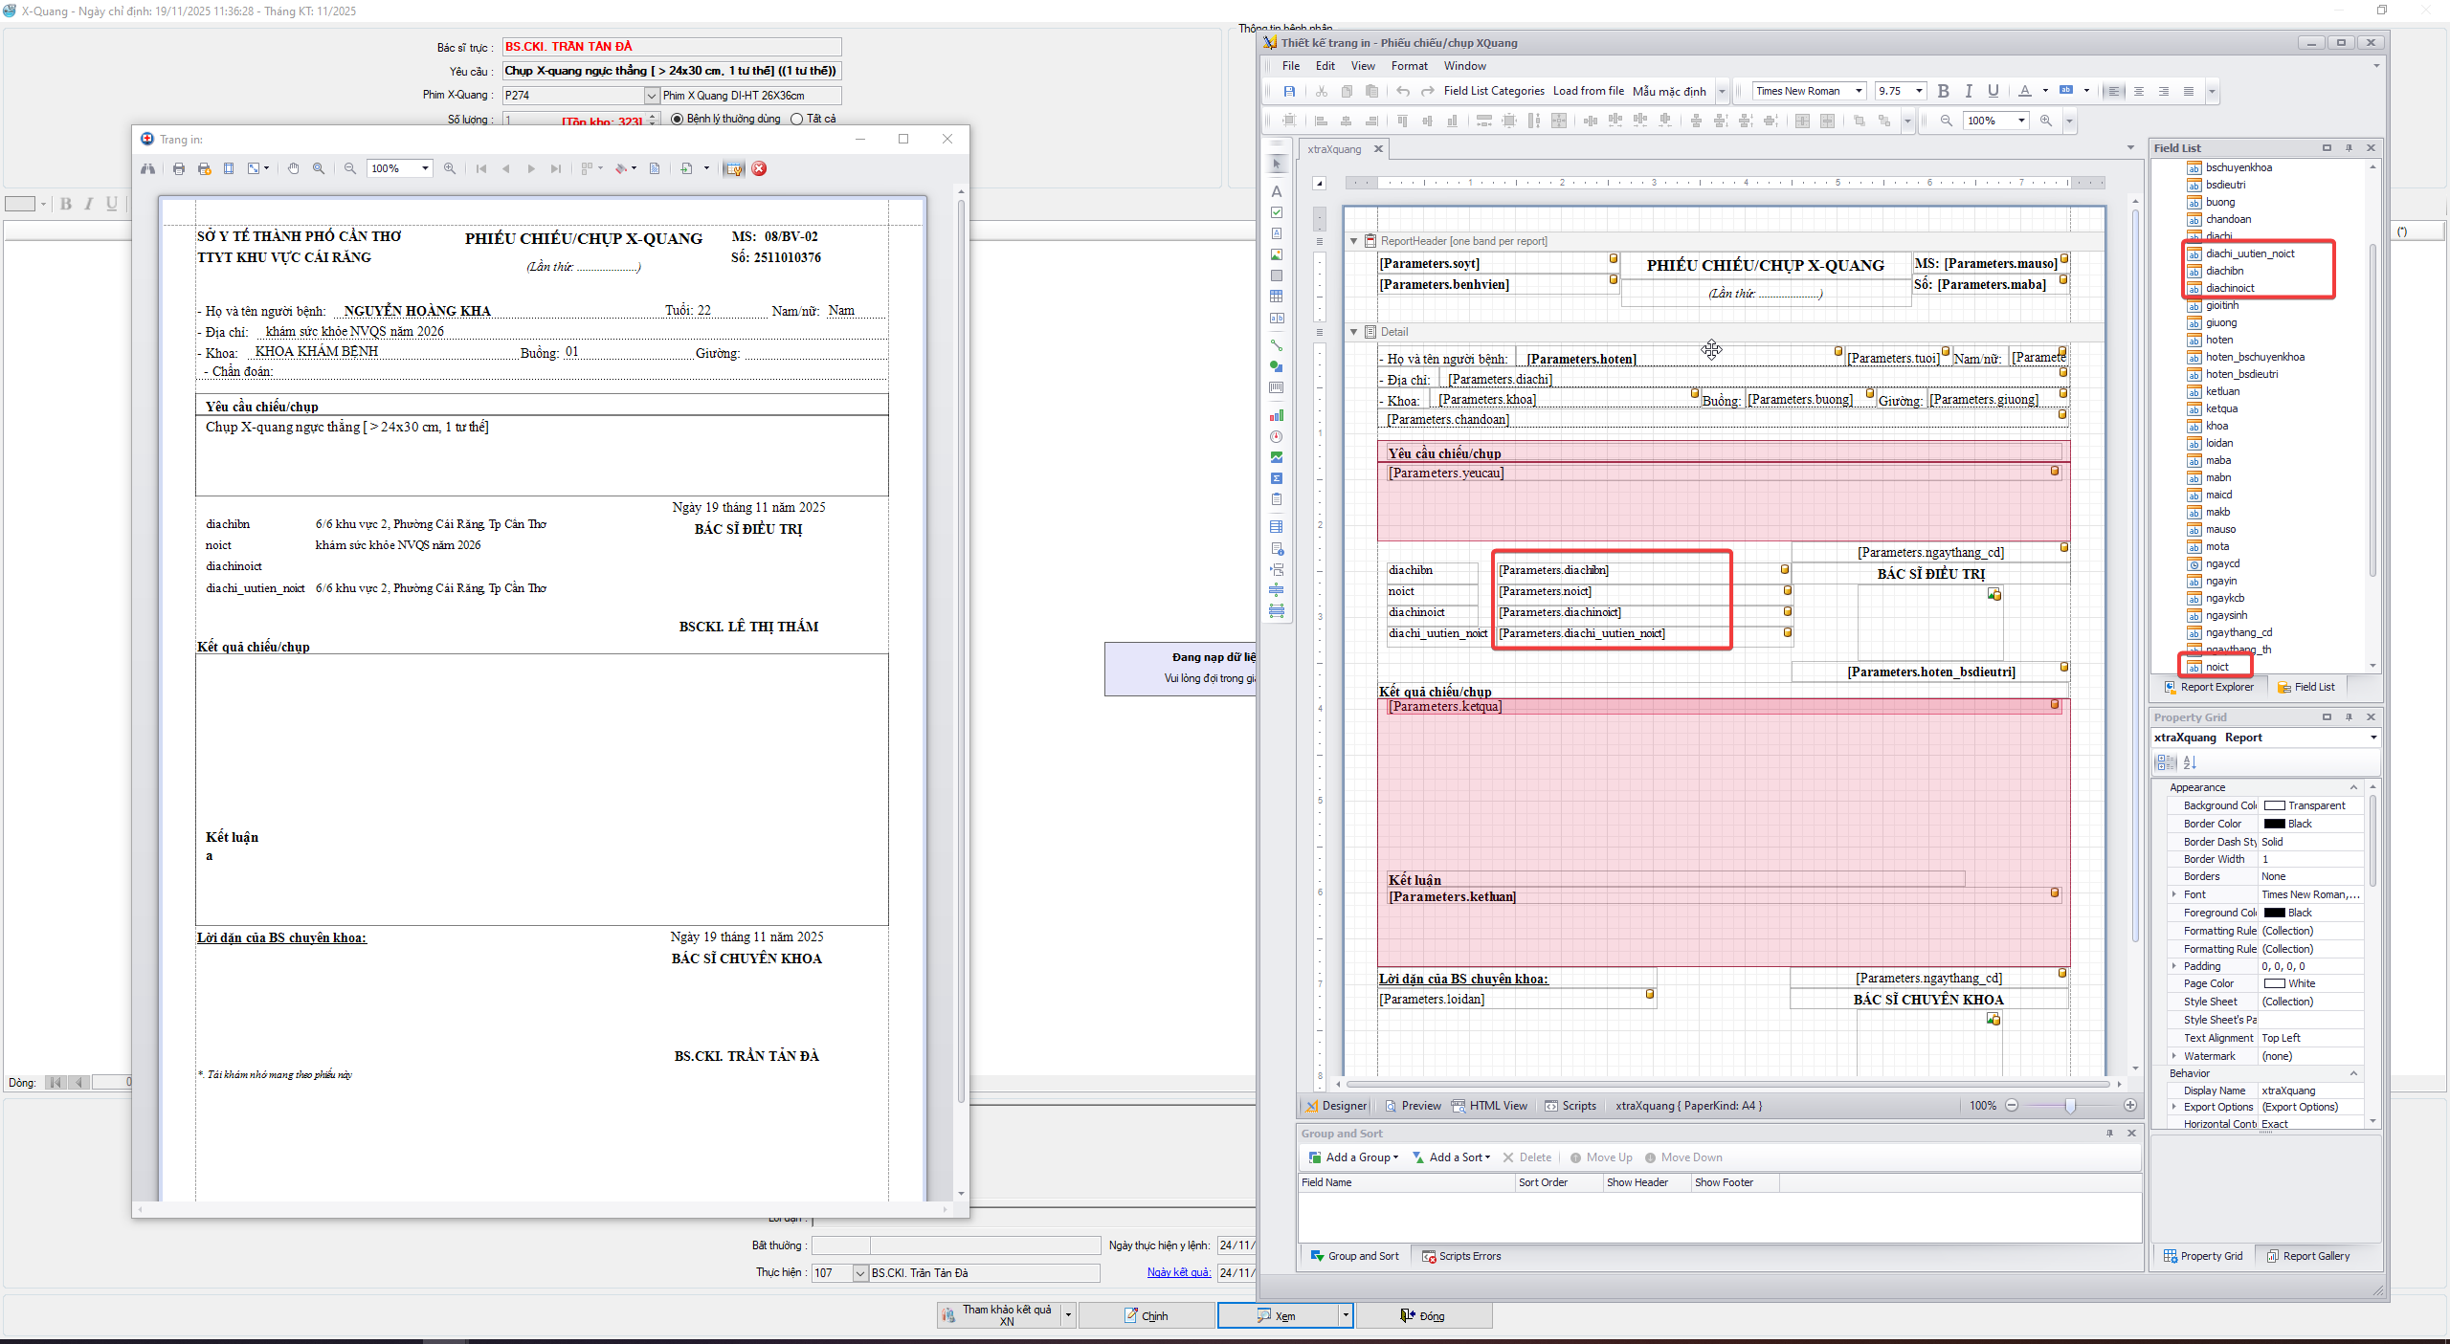Click the red Close Preview icon
This screenshot has height=1344, width=2450.
coord(759,168)
